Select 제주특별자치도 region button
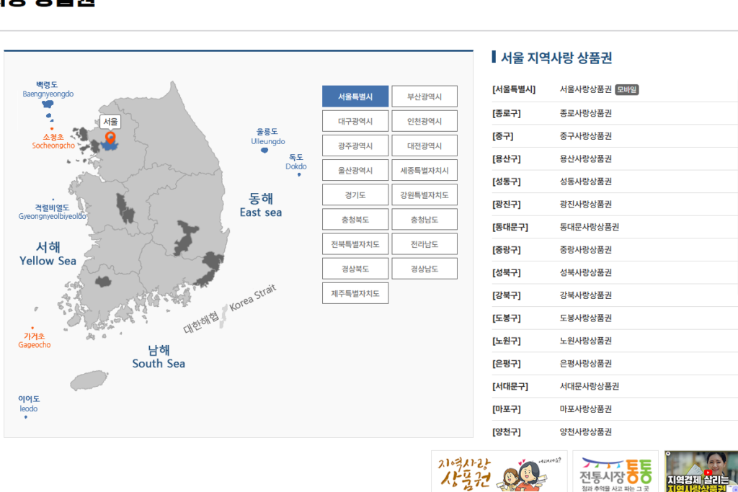This screenshot has height=492, width=738. (x=355, y=293)
